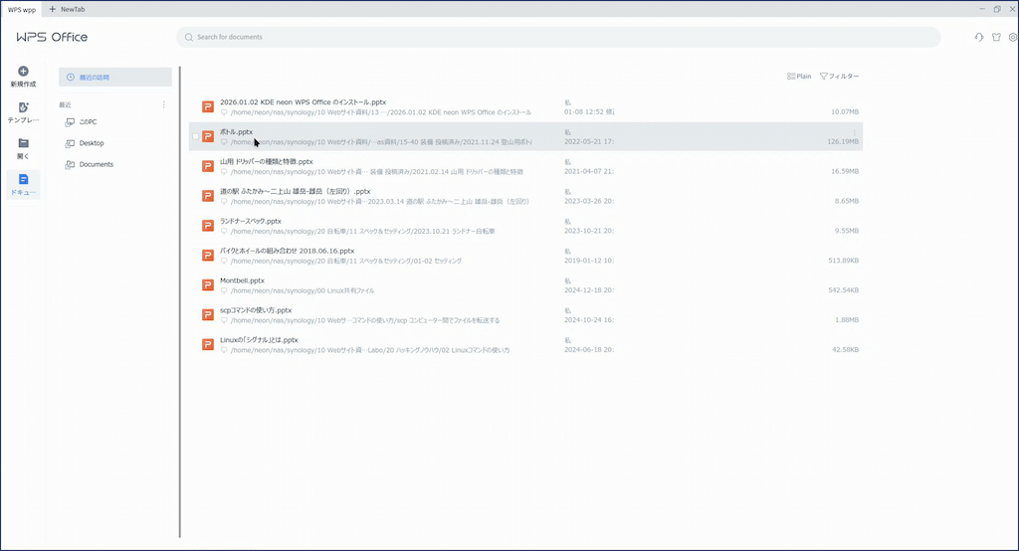
Task: Open the three-dot menu on ボトル.pptx row
Action: tap(854, 131)
